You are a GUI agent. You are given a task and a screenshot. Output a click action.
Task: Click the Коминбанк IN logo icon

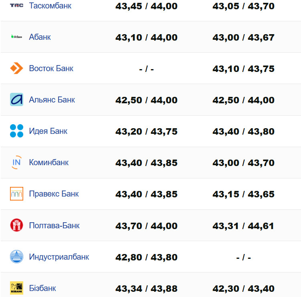(16, 162)
